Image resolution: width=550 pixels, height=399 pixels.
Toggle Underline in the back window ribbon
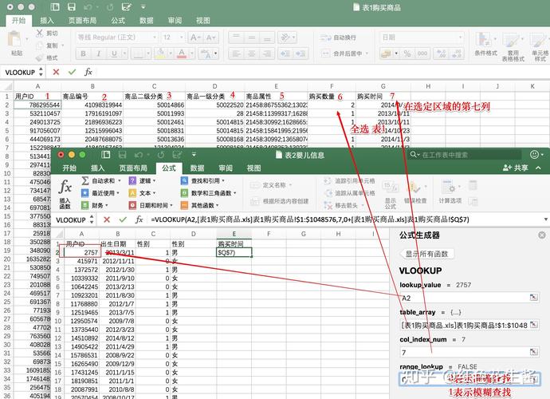(114, 53)
